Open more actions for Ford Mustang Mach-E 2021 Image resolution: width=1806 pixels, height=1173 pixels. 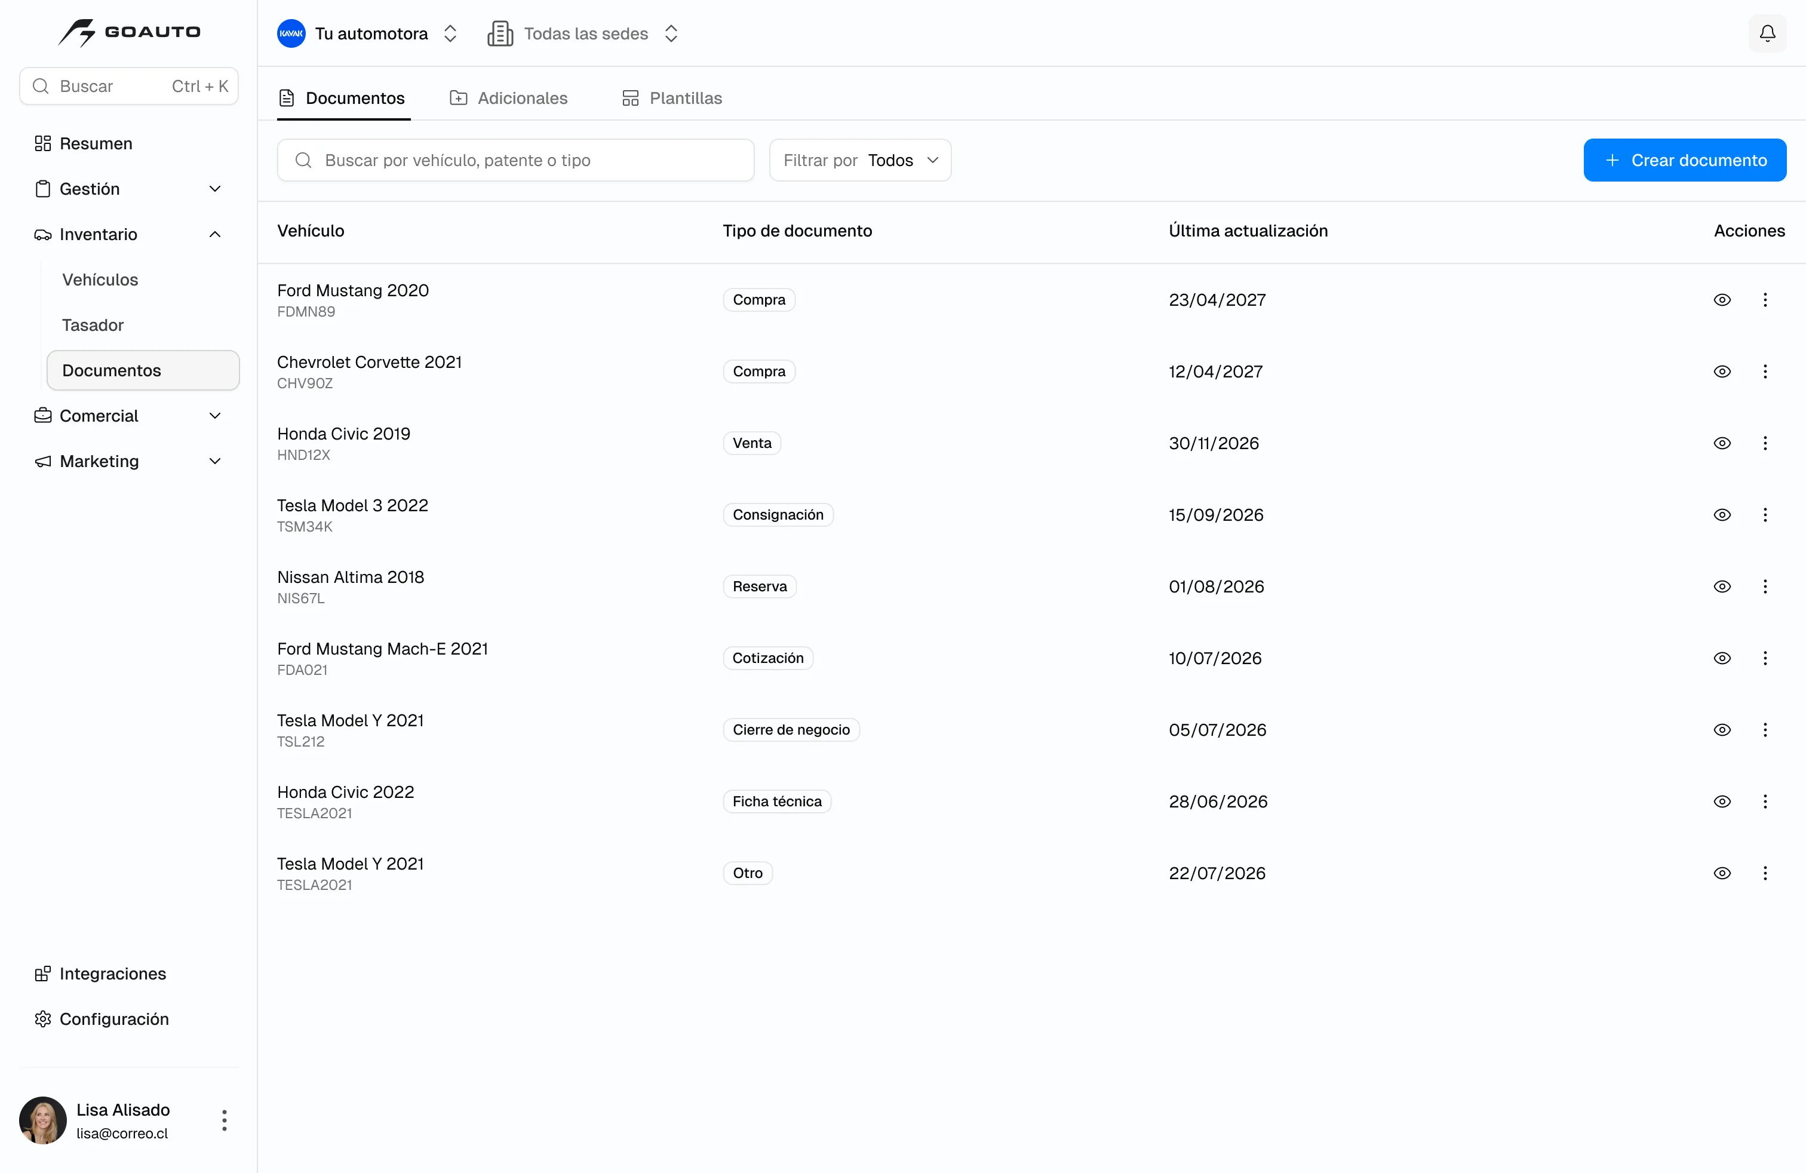tap(1765, 659)
